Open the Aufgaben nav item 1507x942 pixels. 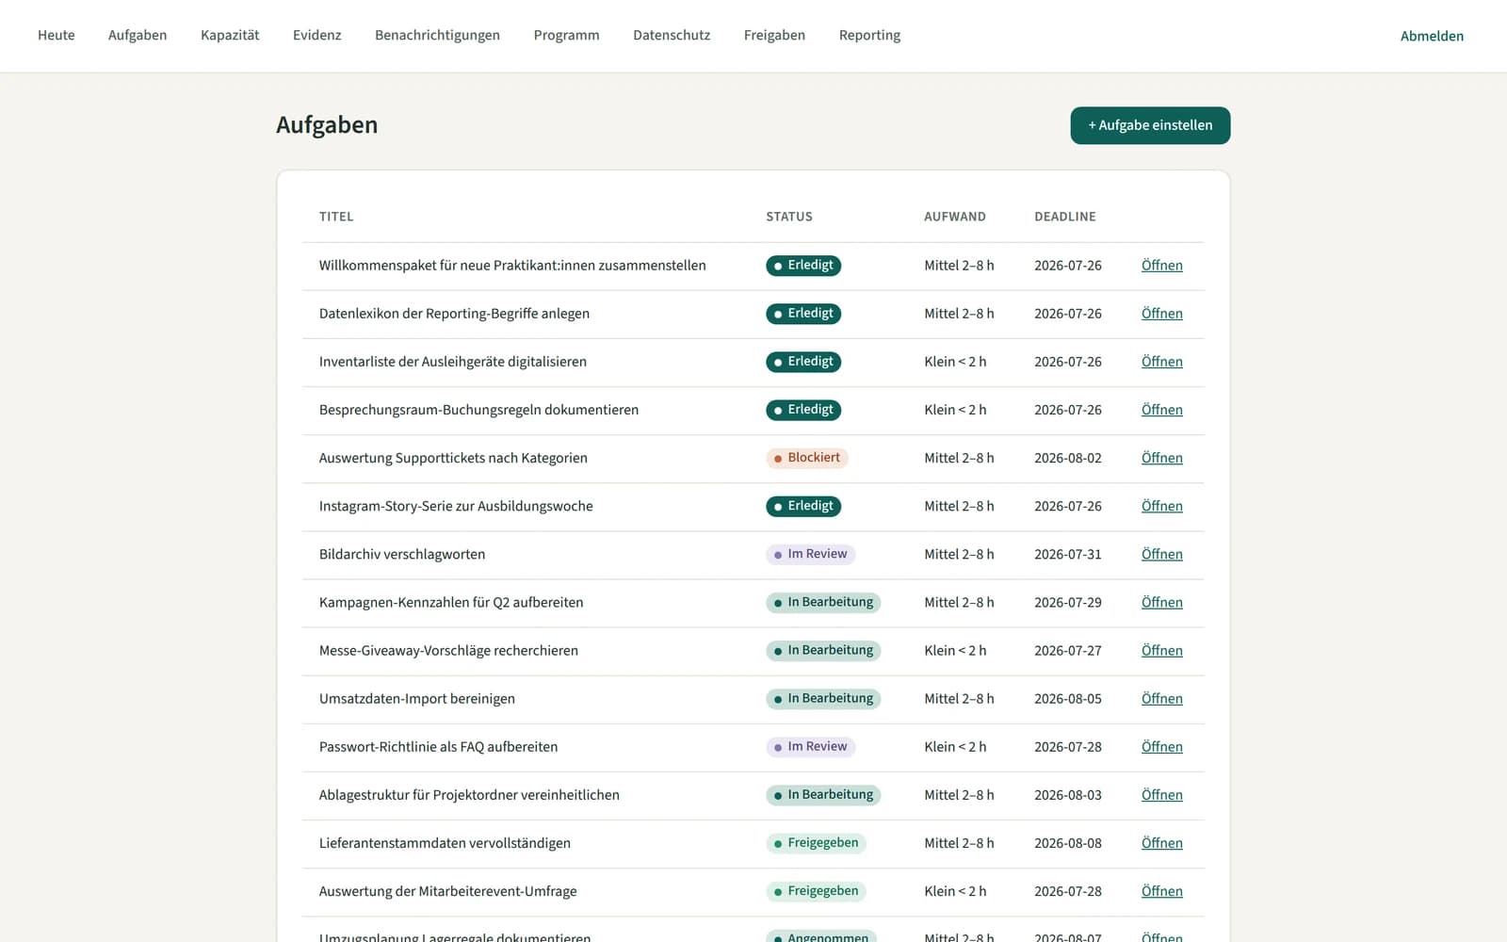138,36
